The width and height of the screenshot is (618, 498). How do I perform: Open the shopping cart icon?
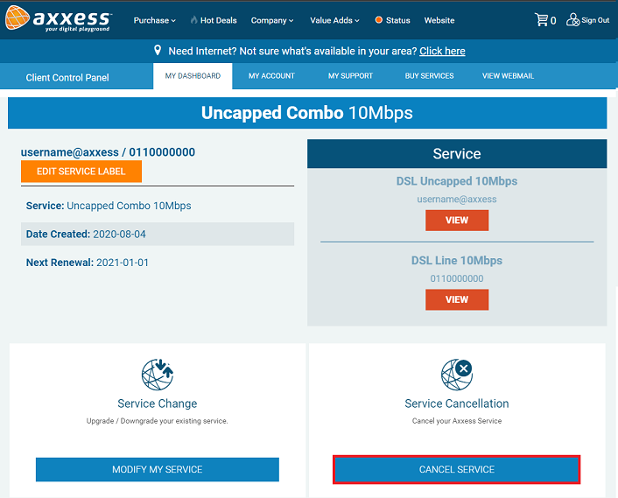[541, 20]
